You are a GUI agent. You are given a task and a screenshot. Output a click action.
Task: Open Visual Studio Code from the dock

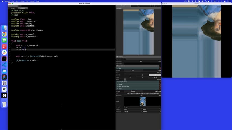(4, 65)
